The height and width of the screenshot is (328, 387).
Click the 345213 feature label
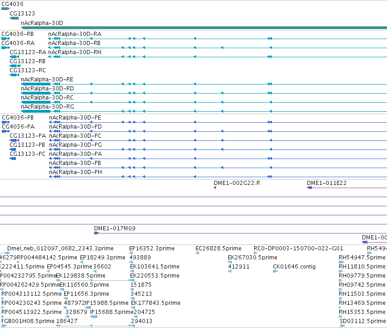pyautogui.click(x=141, y=294)
